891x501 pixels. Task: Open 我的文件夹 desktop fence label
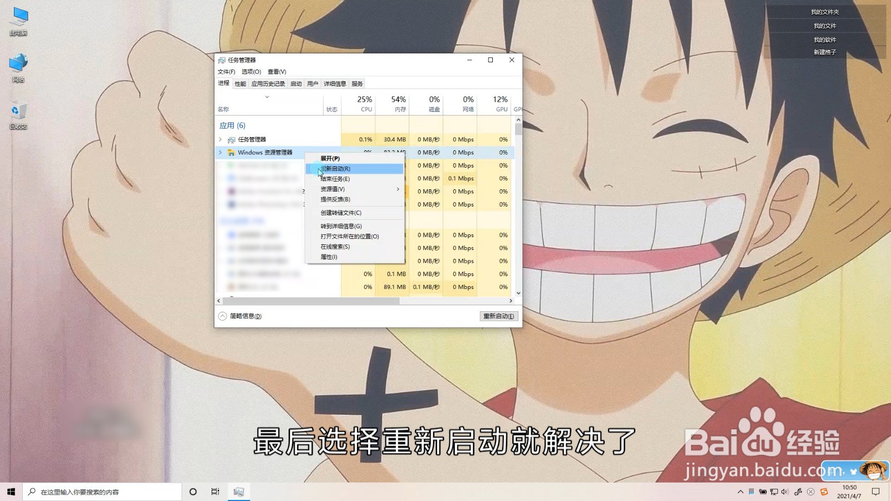click(825, 12)
